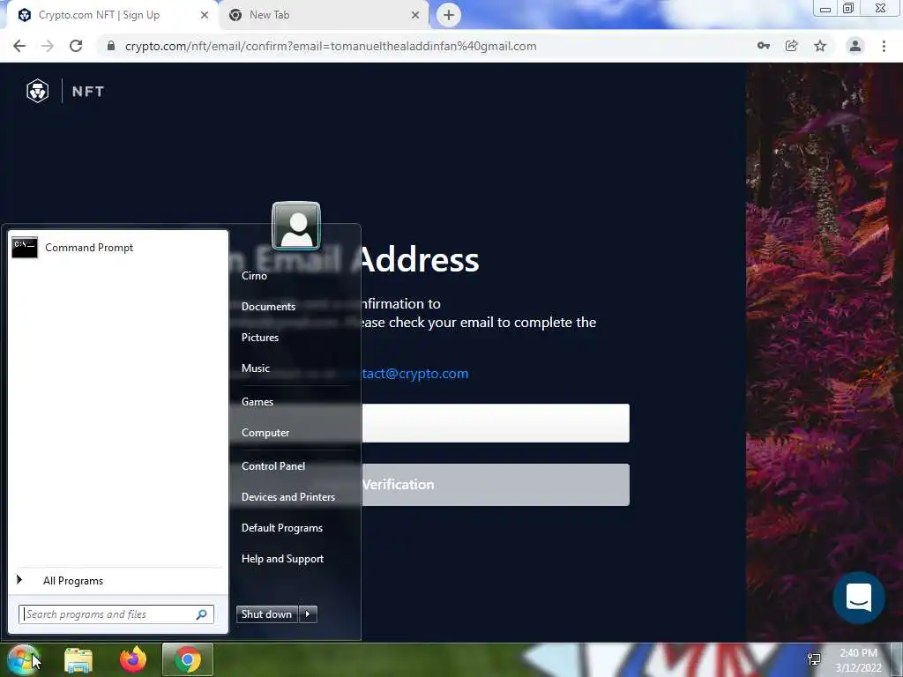Focus the verification code input field
903x677 pixels.
click(496, 423)
